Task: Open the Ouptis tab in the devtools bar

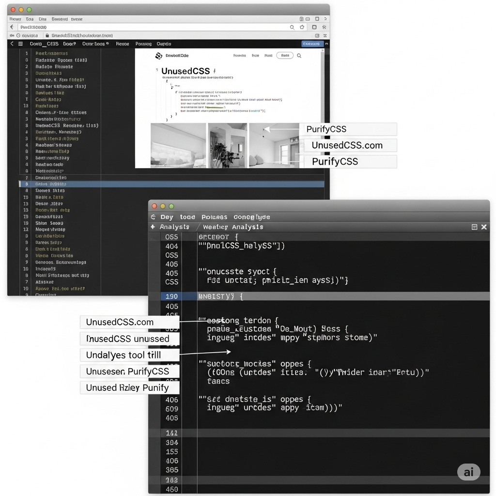Action: pyautogui.click(x=164, y=44)
